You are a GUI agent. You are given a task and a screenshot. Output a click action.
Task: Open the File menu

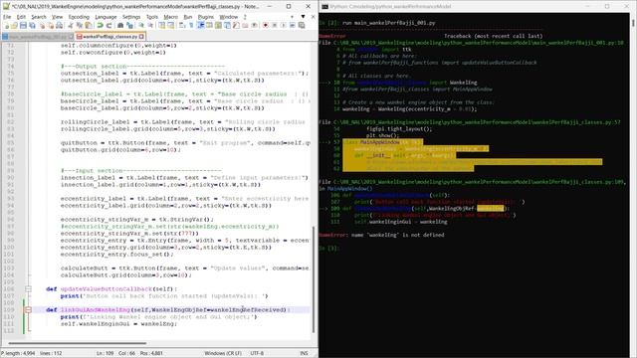[7, 17]
